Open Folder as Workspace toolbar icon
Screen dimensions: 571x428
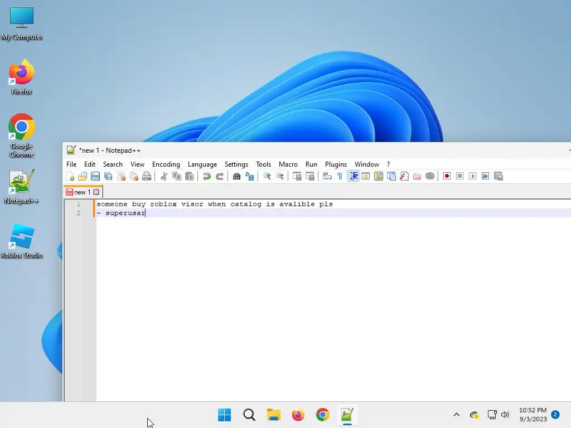click(417, 177)
